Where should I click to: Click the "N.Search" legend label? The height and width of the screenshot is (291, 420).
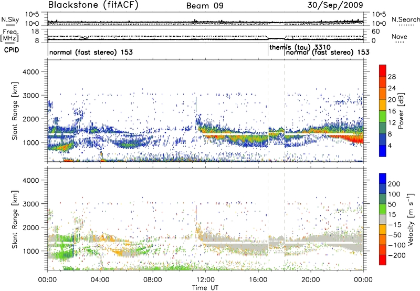[x=405, y=19]
